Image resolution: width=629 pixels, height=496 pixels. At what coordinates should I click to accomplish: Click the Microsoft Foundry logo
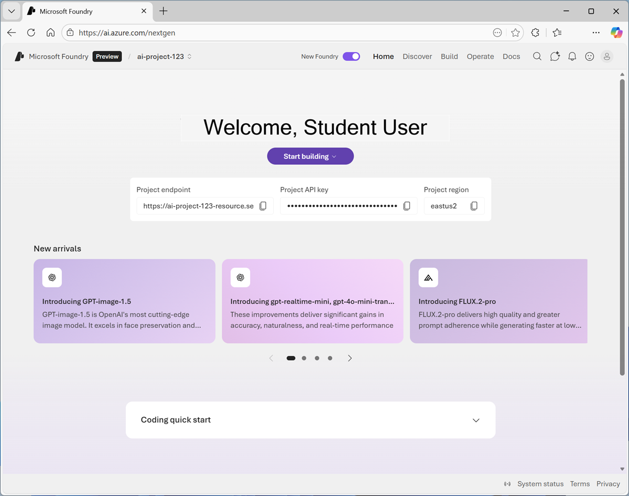(x=19, y=56)
